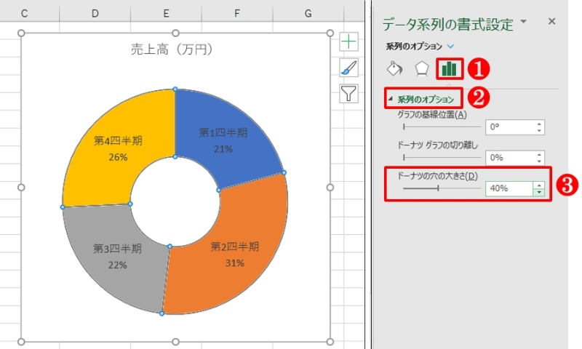Open the Chart Styles paintbrush button
The image size is (582, 349).
[x=349, y=68]
